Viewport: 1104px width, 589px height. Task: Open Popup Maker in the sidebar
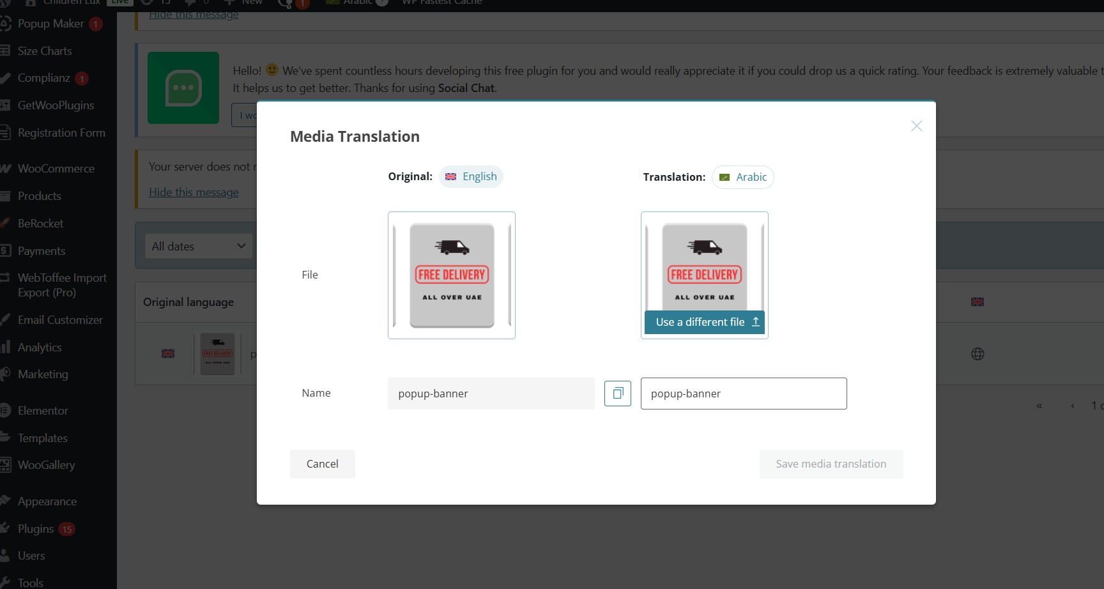click(x=50, y=24)
